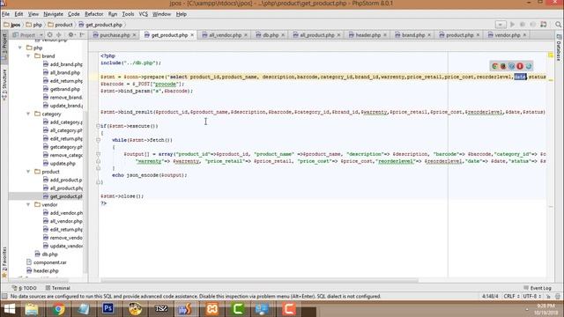Open XAMPP from the taskbar
This screenshot has width=564, height=317.
coord(211,309)
